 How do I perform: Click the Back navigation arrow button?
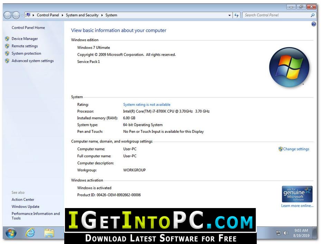pos(8,15)
